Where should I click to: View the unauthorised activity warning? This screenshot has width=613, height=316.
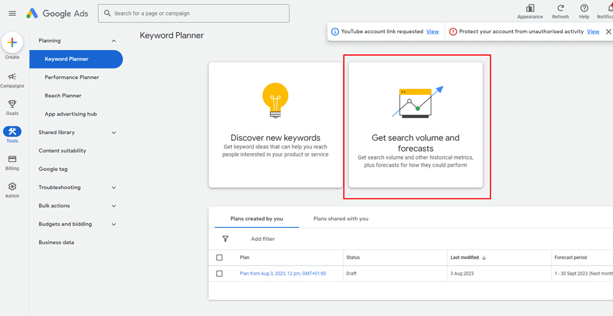click(x=593, y=32)
